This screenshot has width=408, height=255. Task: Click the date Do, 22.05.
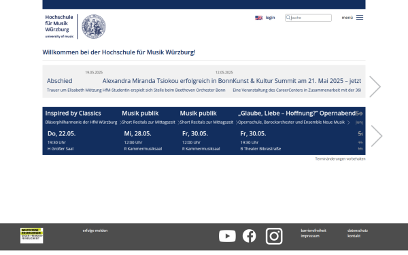click(62, 134)
